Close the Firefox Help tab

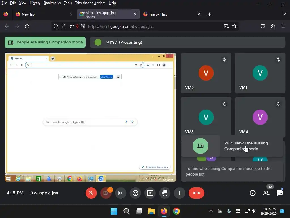[199, 14]
